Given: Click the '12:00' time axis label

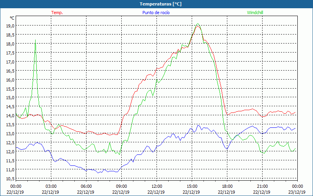Looking at the screenshot, I should (x=157, y=186).
